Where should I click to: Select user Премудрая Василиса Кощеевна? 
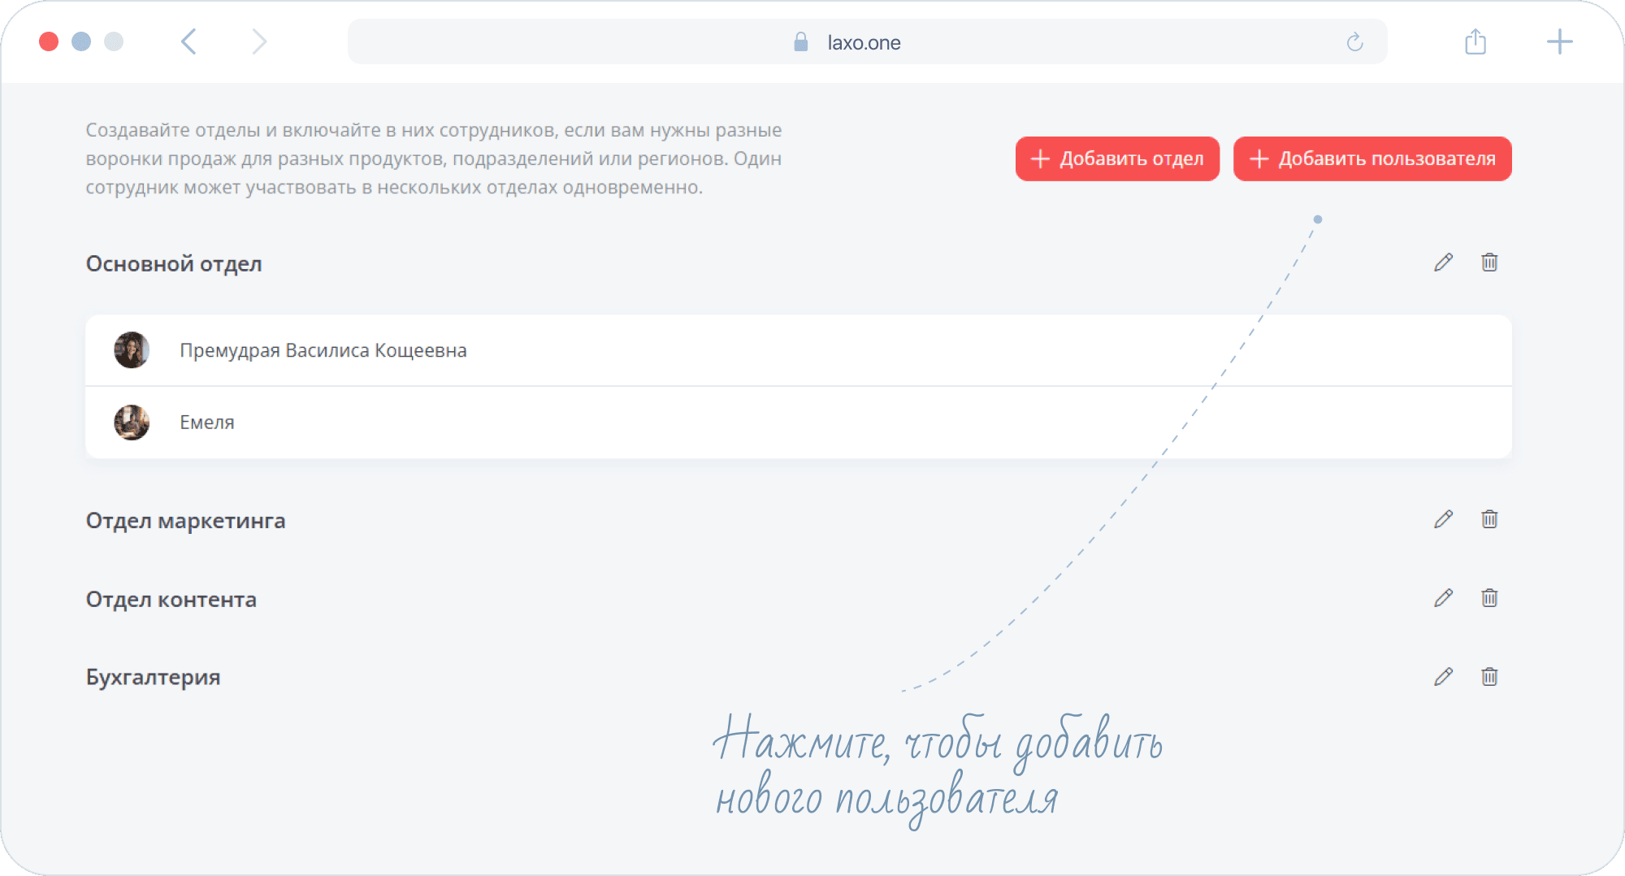[799, 350]
